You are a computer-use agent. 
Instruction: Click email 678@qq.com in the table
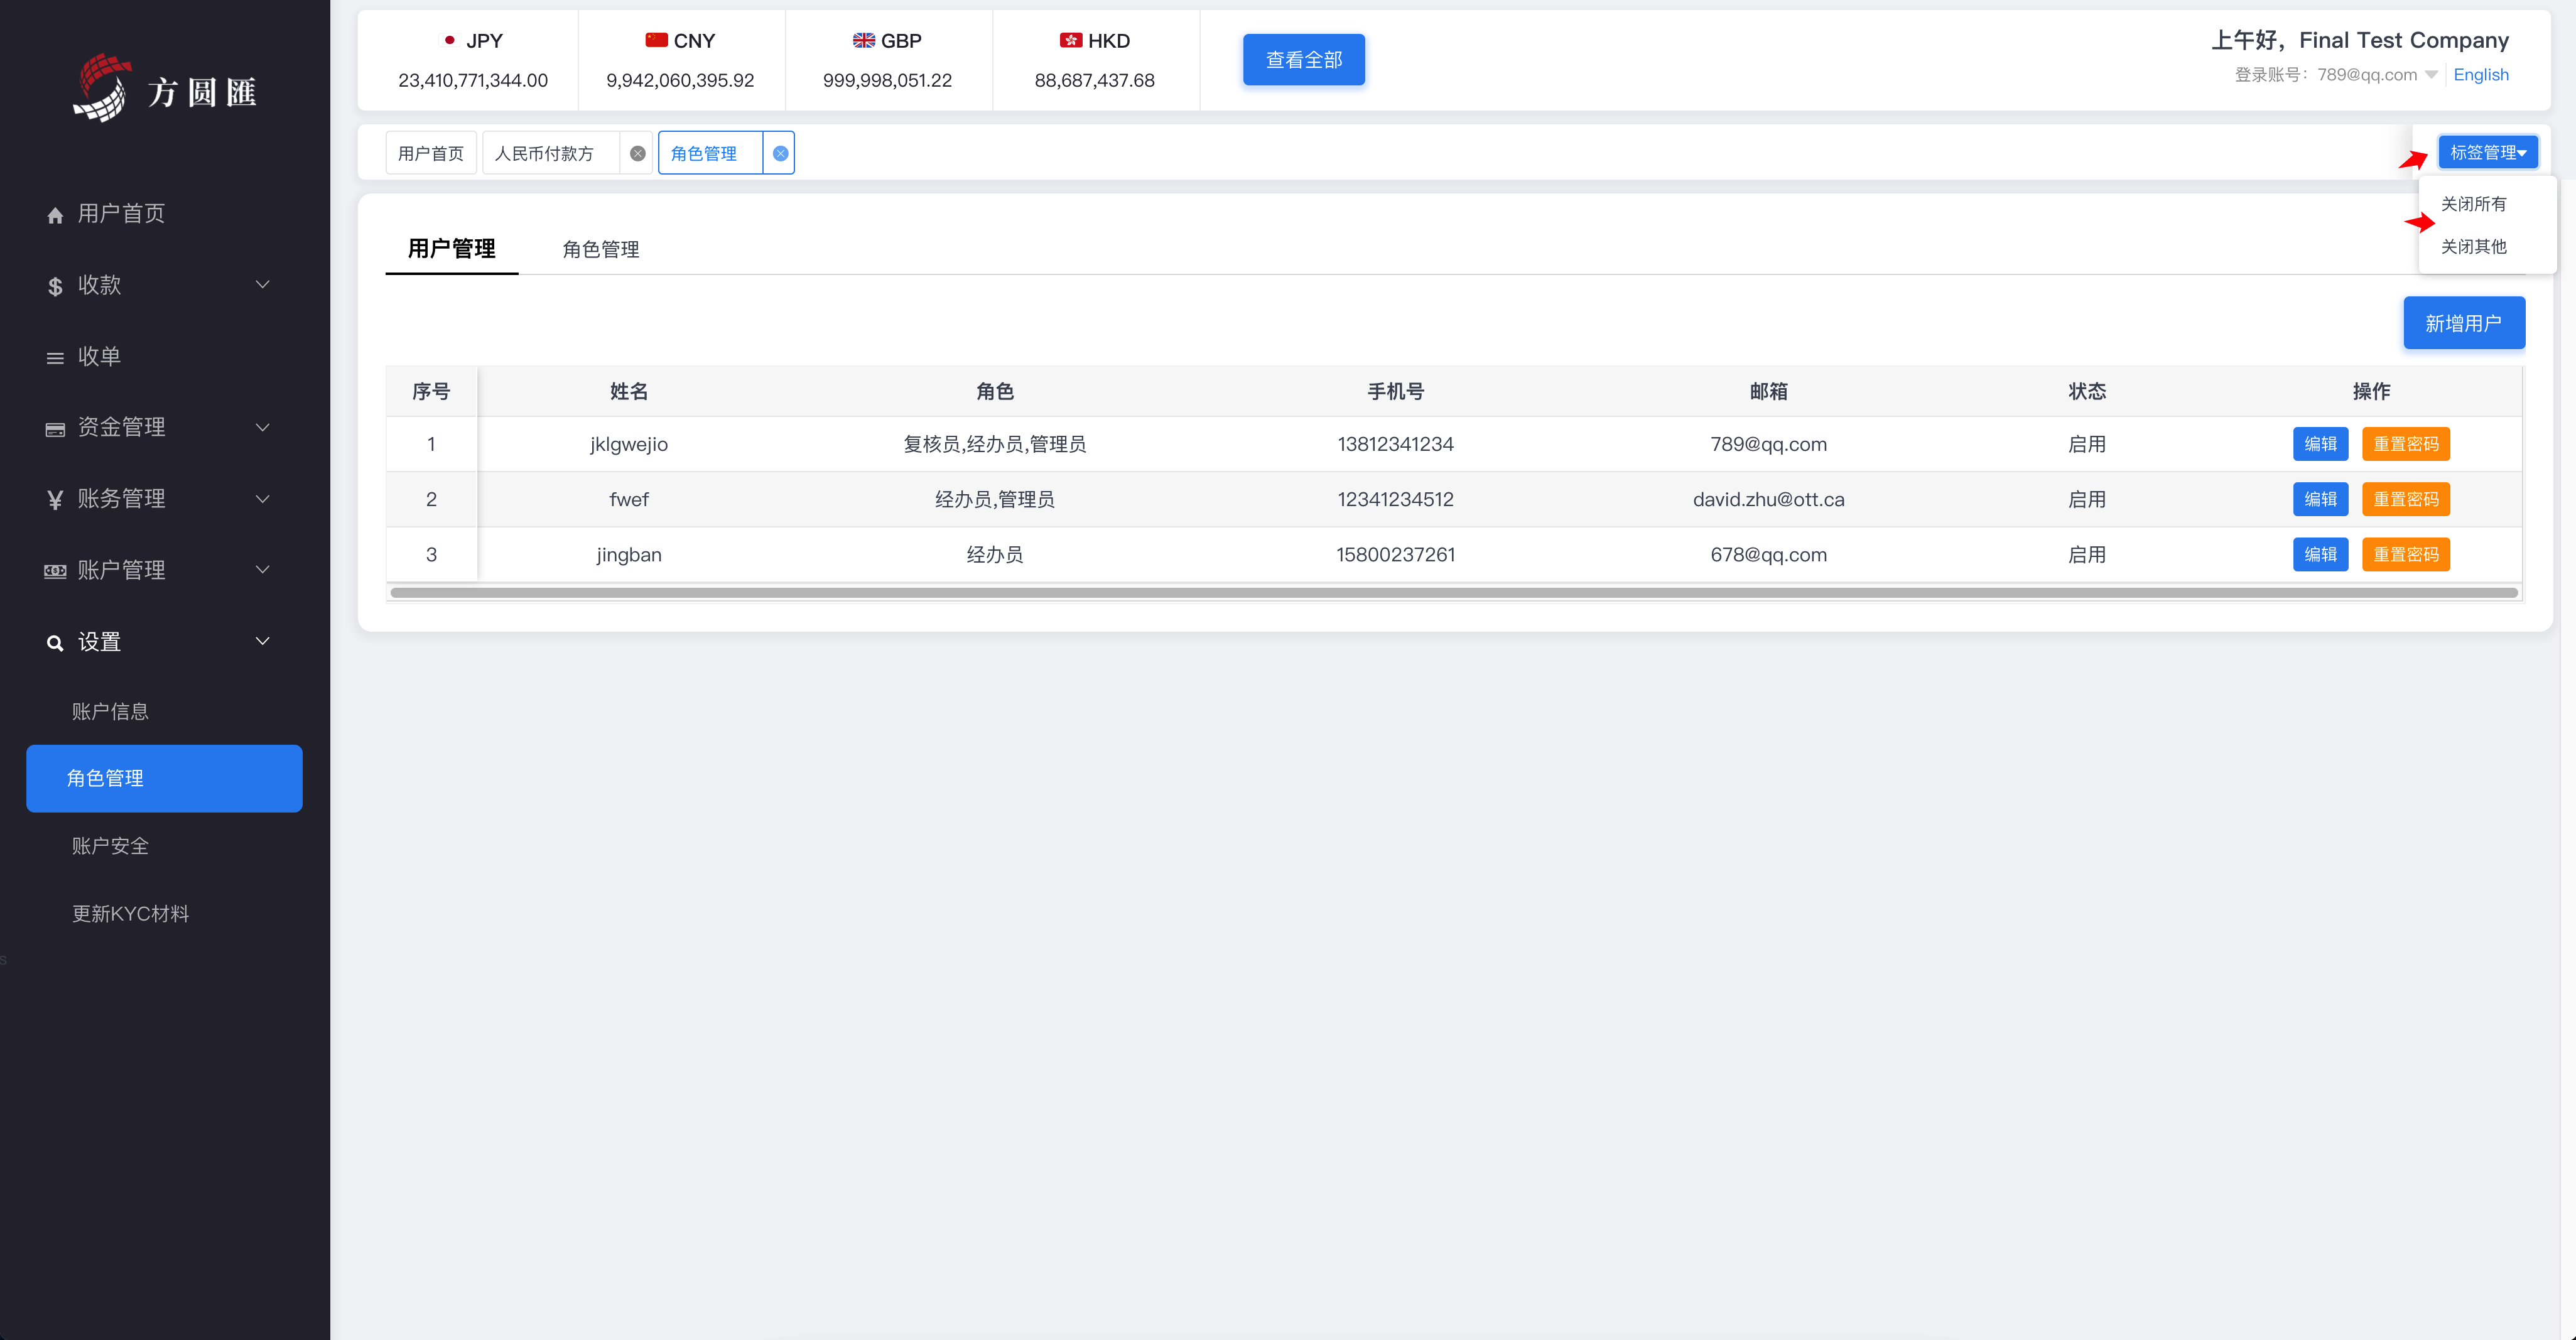[1768, 554]
